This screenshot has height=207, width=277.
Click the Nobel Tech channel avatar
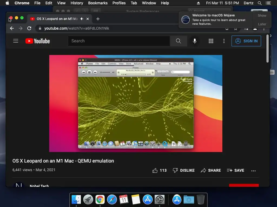tap(19, 184)
